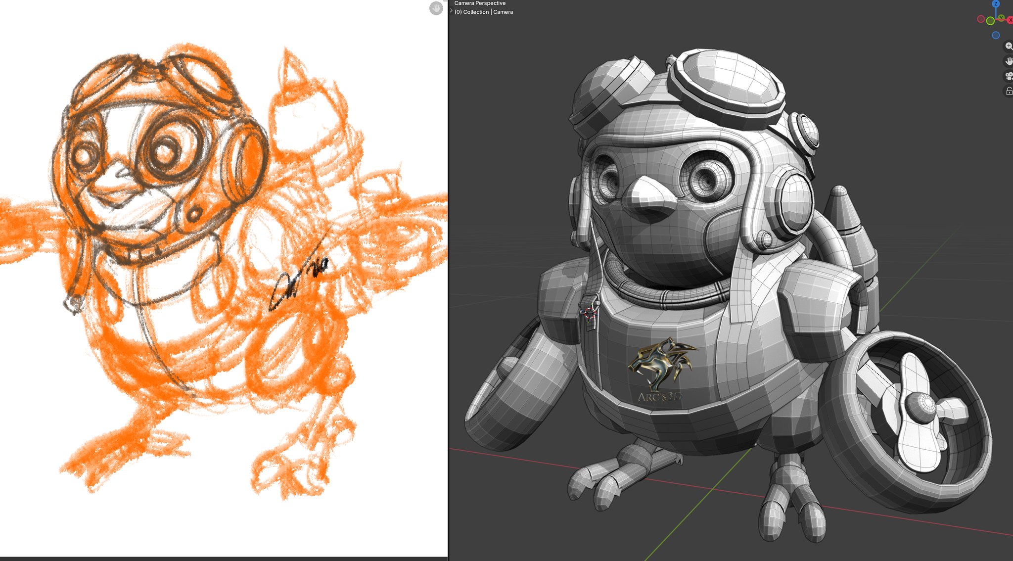Screen dimensions: 1013x561
Task: Snap view to negative X hollow red circle
Action: pyautogui.click(x=981, y=19)
